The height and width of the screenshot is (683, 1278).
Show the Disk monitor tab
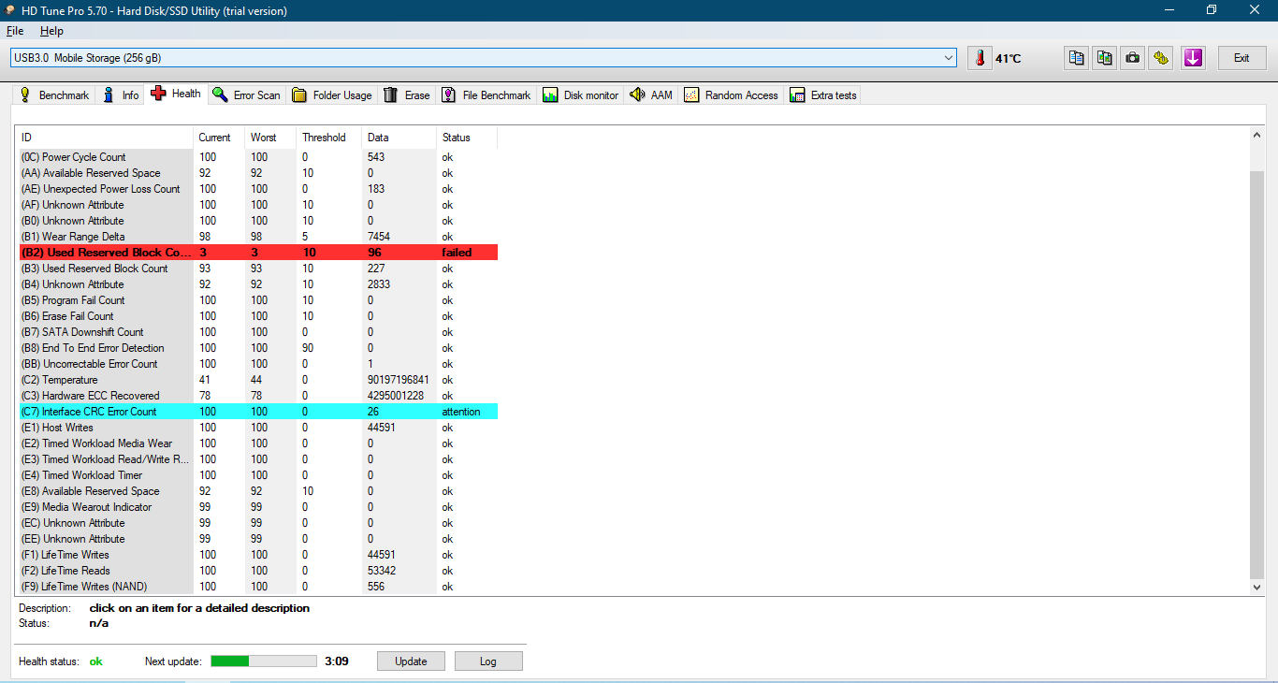coord(581,94)
